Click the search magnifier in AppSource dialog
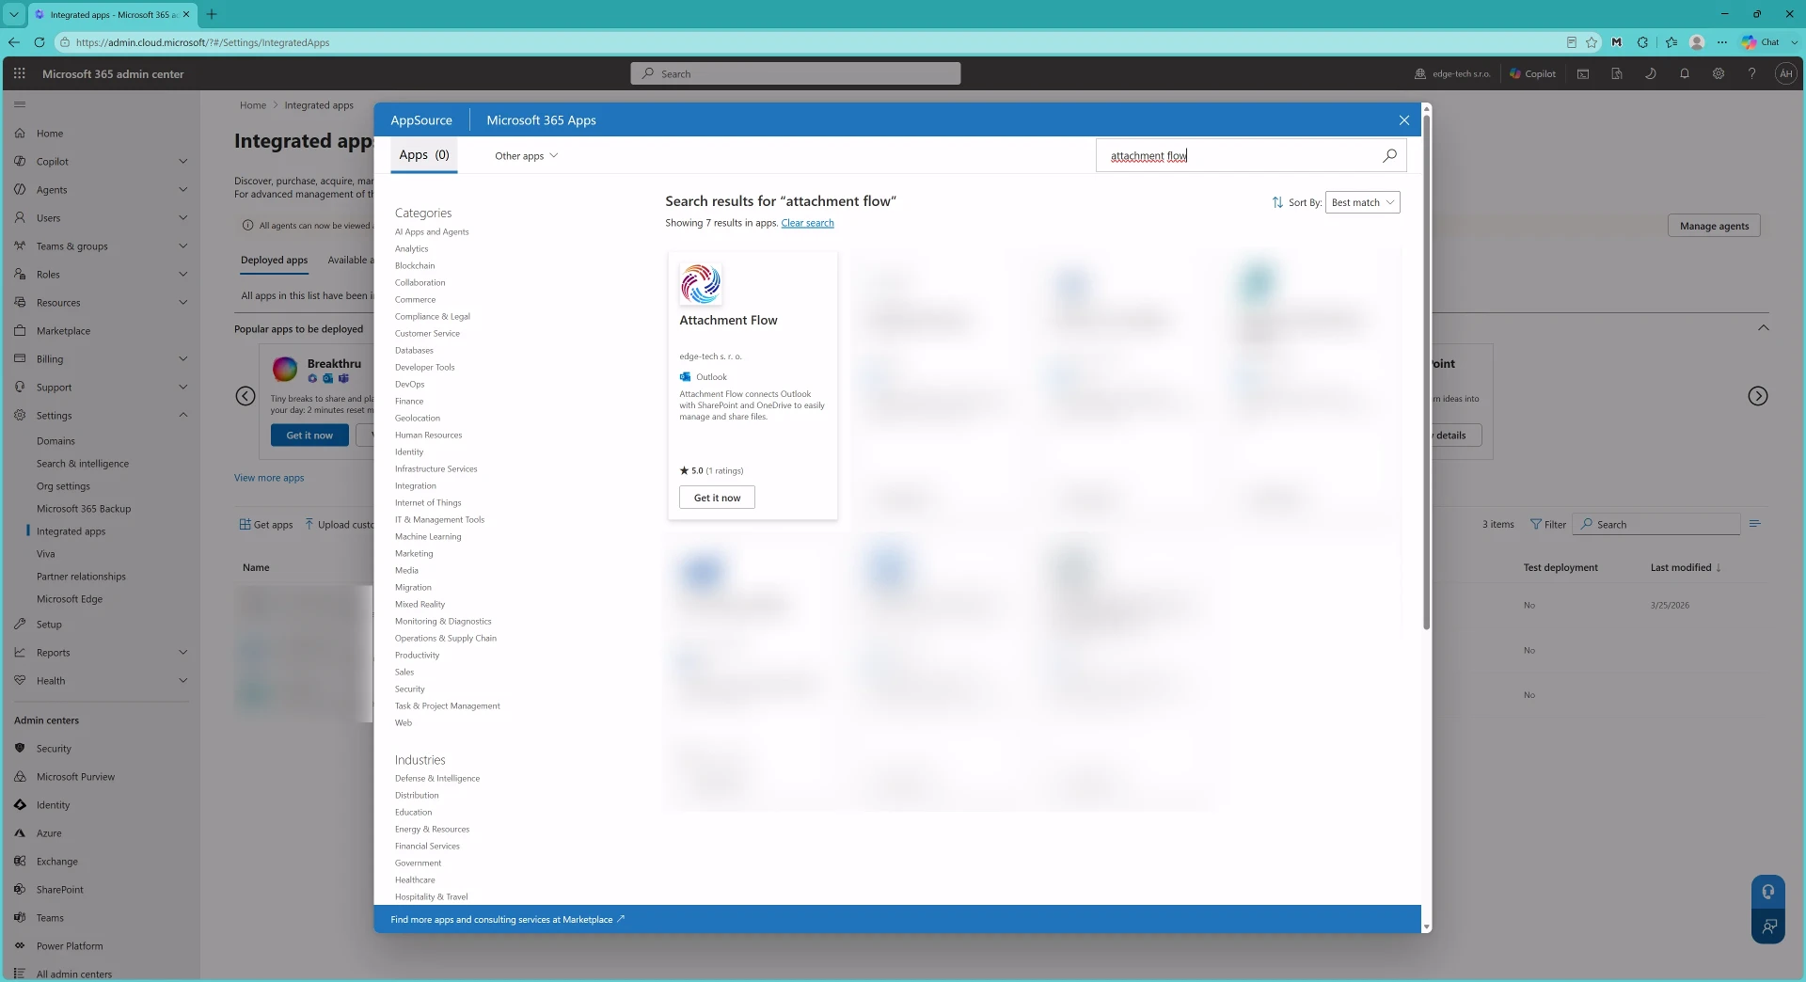 pyautogui.click(x=1389, y=155)
